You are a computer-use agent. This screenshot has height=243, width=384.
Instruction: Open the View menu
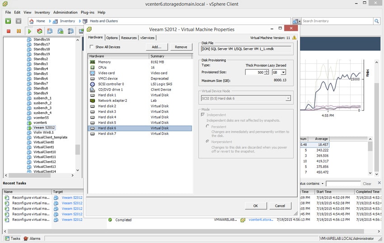point(28,12)
